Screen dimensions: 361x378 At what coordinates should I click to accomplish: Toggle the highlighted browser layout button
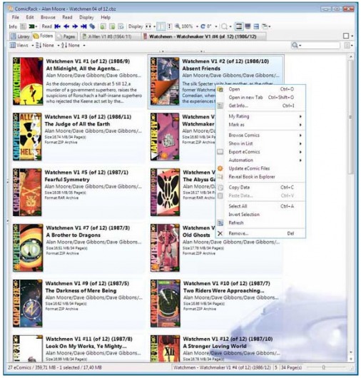[x=239, y=26]
